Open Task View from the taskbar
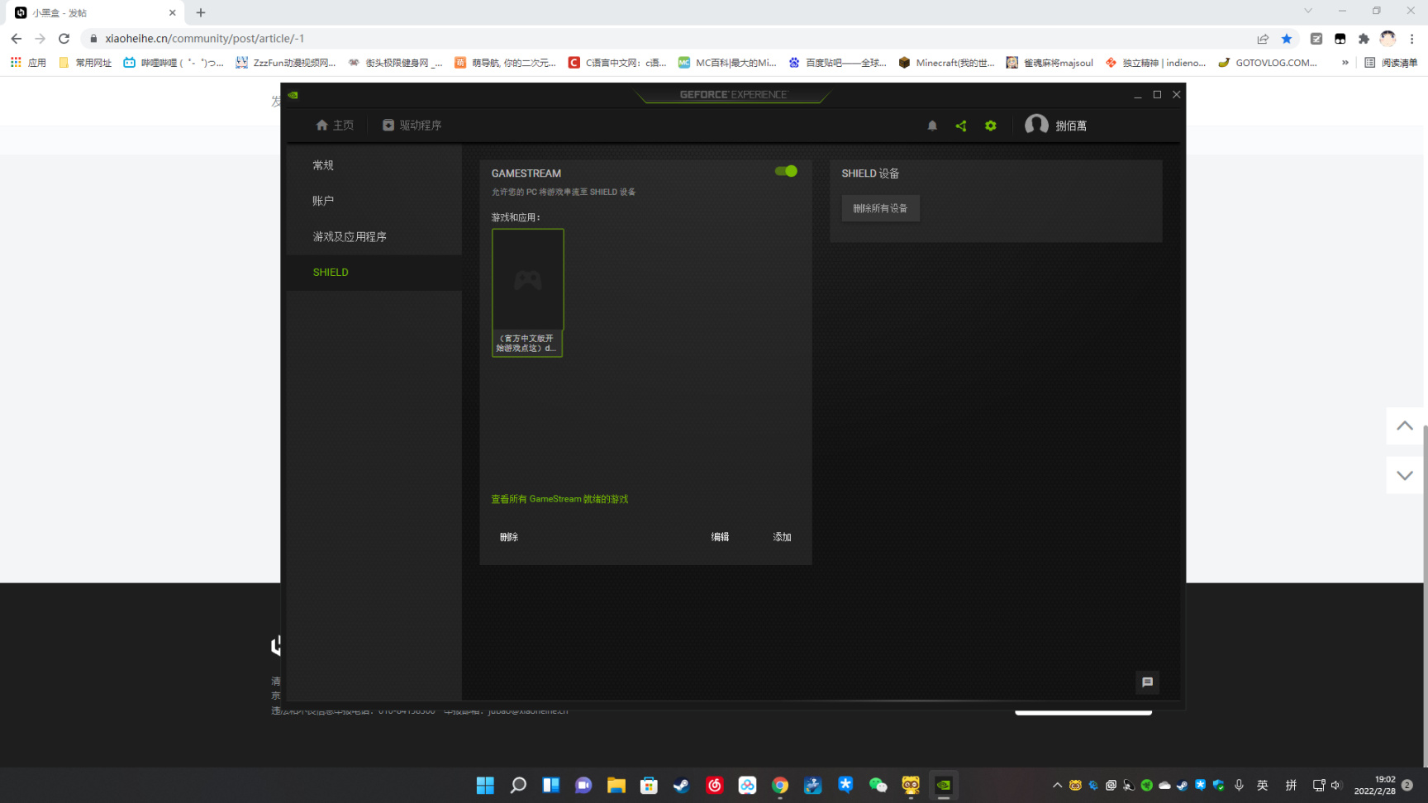 tap(551, 786)
